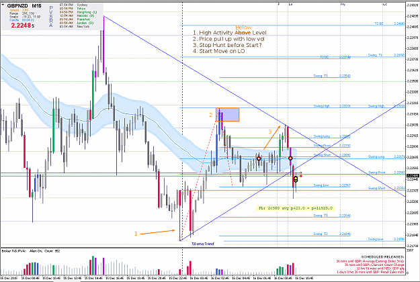
Task: Click the Candle 00:04:32 countdown
Action: coord(22,20)
